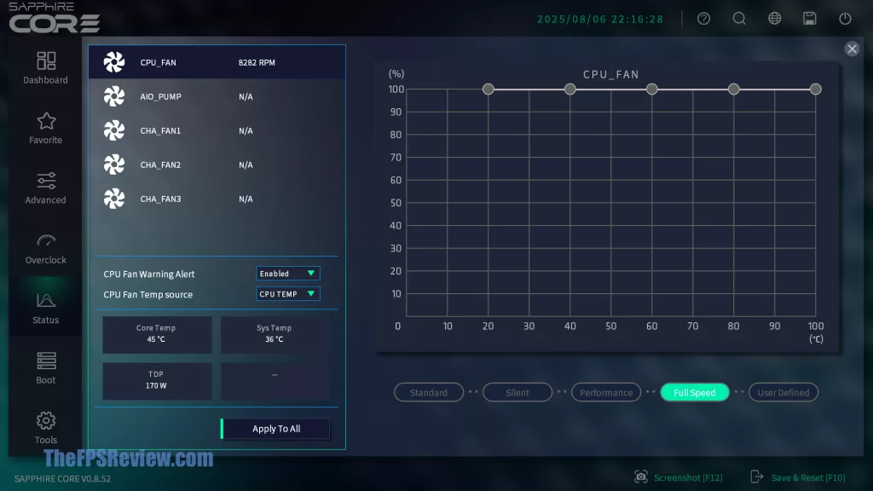Open the Dashboard section icon
Image resolution: width=873 pixels, height=491 pixels.
pos(46,61)
